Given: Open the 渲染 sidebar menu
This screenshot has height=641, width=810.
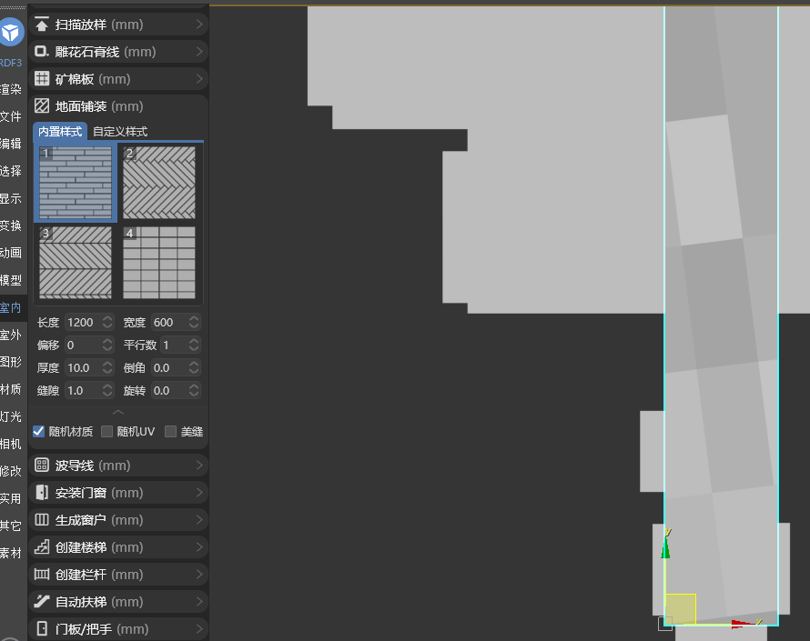Looking at the screenshot, I should (11, 89).
